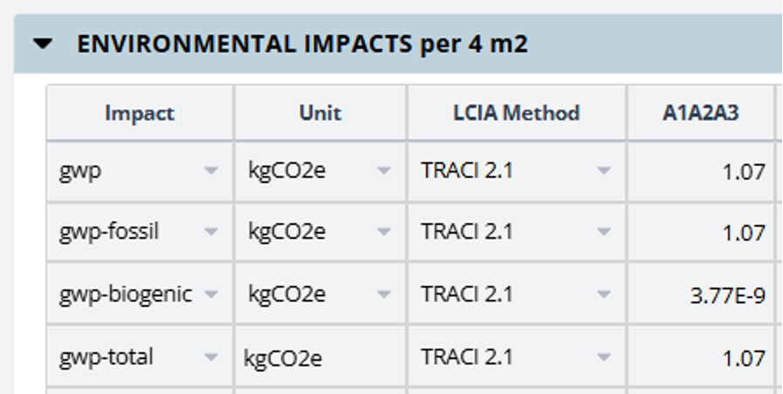This screenshot has width=783, height=394.
Task: Open the gwp impact dropdown arrow
Action: [210, 172]
